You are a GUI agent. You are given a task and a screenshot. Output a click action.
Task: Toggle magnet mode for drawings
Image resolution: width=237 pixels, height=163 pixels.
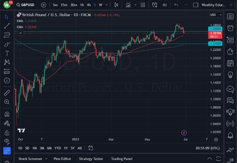[7, 114]
